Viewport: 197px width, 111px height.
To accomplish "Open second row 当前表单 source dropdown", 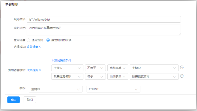I will tap(117, 76).
